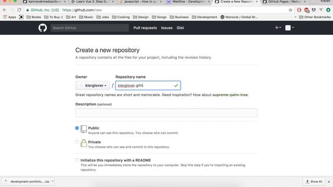Open the Books bookmark folder
This screenshot has width=333, height=187.
point(33,17)
